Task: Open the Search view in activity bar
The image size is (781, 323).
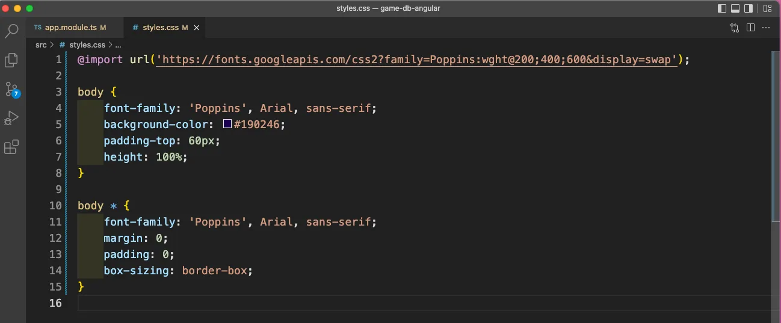Action: click(11, 31)
